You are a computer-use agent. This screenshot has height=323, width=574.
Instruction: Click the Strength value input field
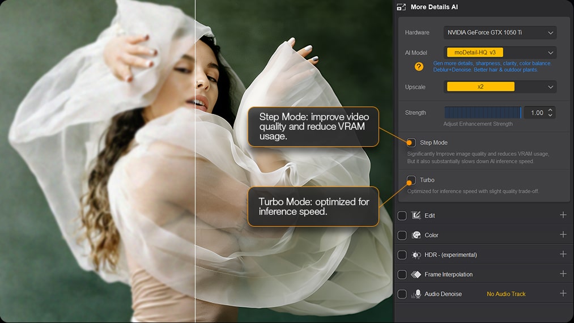534,113
